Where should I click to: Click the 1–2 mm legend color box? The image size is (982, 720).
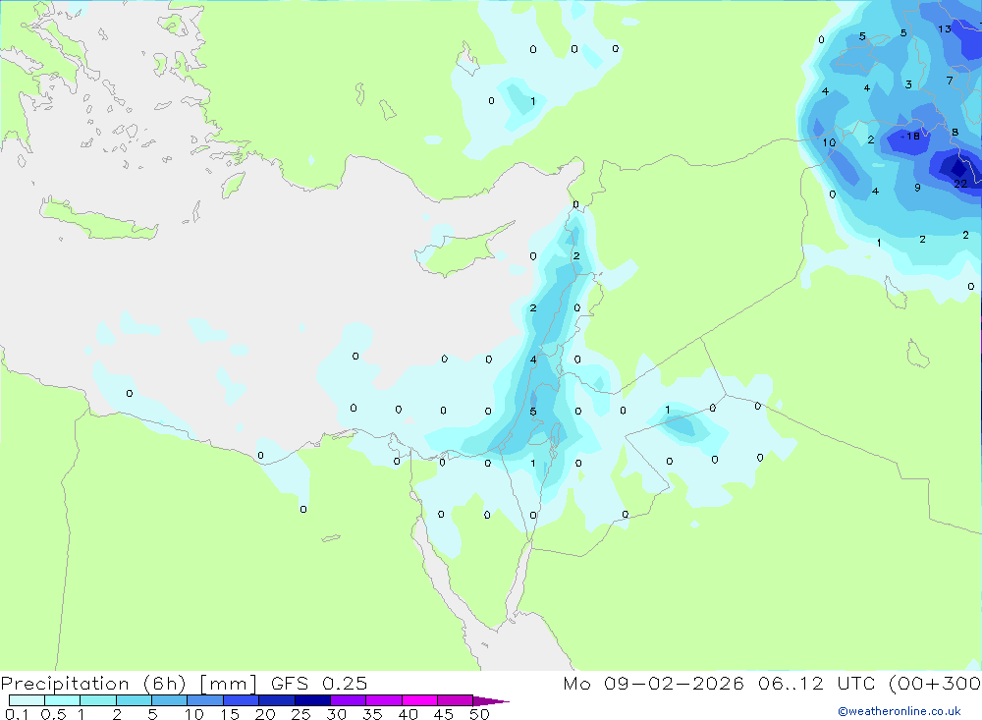pyautogui.click(x=97, y=700)
